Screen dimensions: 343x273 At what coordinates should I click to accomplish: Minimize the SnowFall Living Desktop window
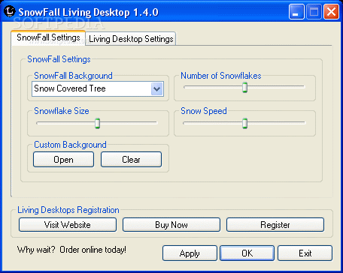(x=296, y=12)
